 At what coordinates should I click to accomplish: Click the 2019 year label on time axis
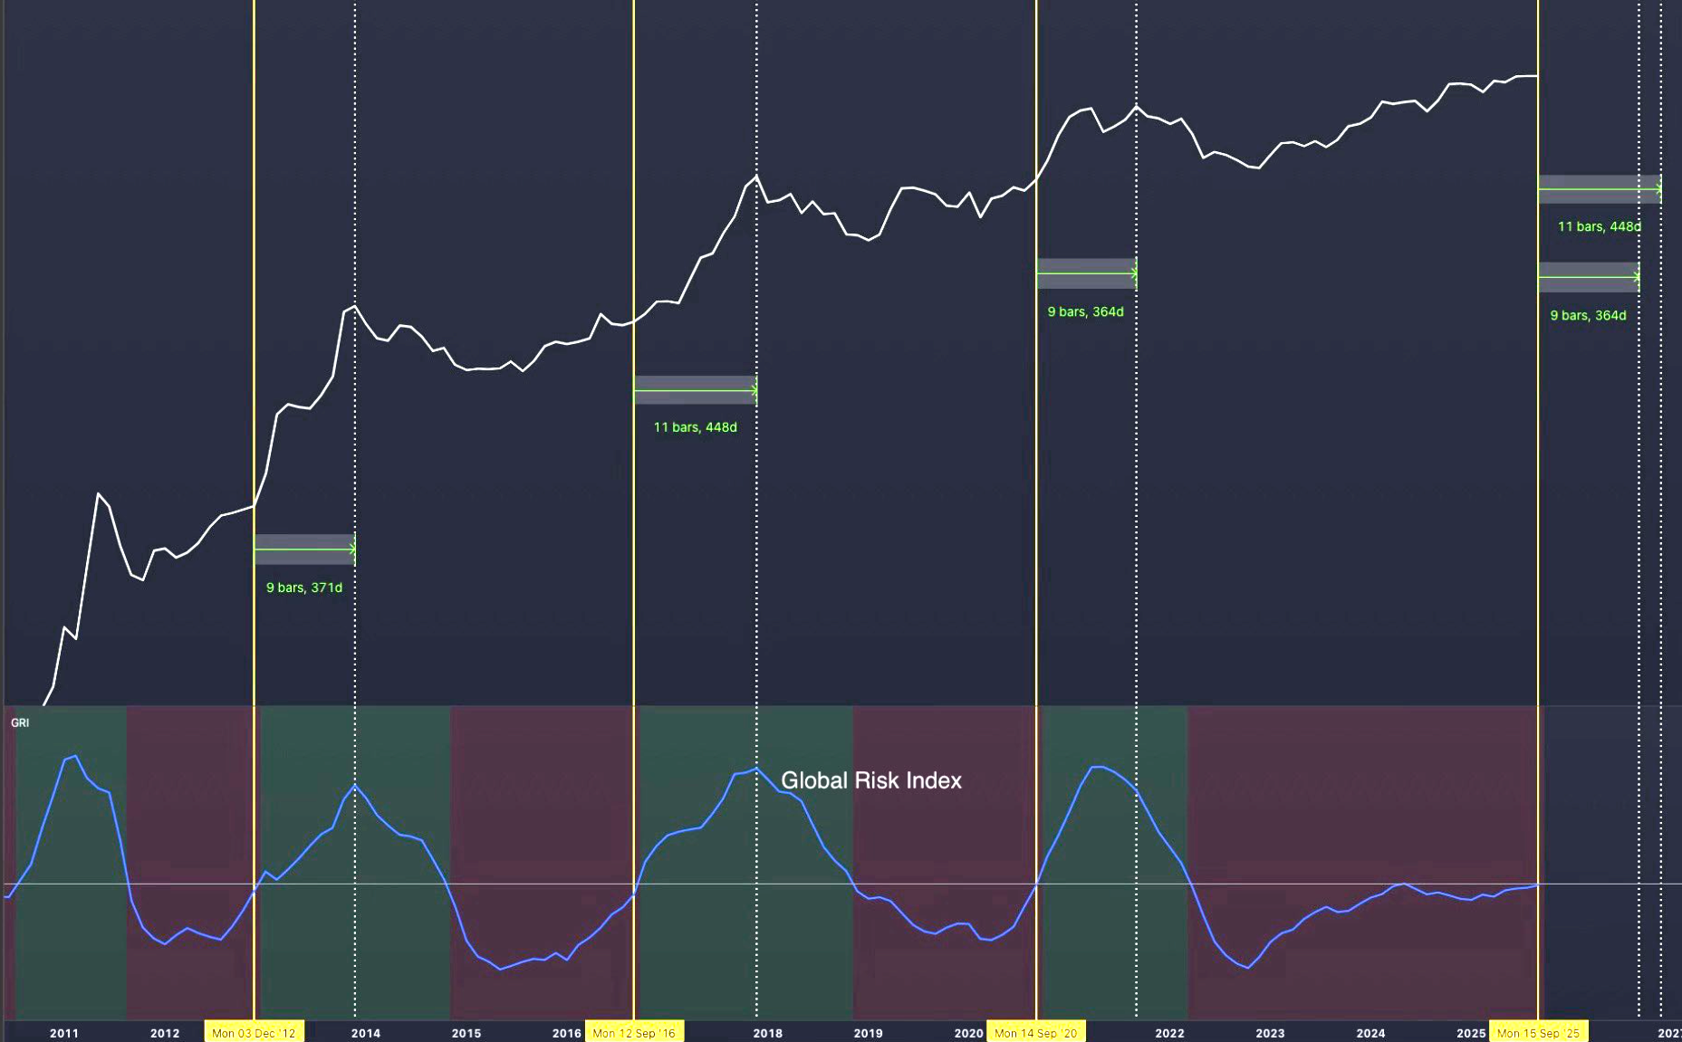coord(868,1033)
